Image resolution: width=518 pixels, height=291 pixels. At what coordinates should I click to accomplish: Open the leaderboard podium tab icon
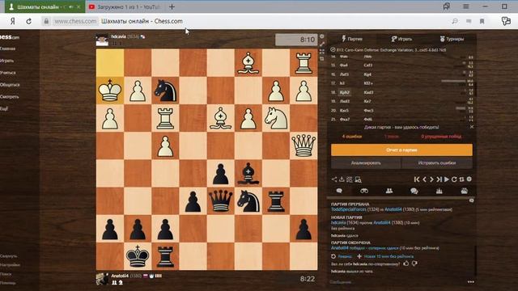pos(439,191)
